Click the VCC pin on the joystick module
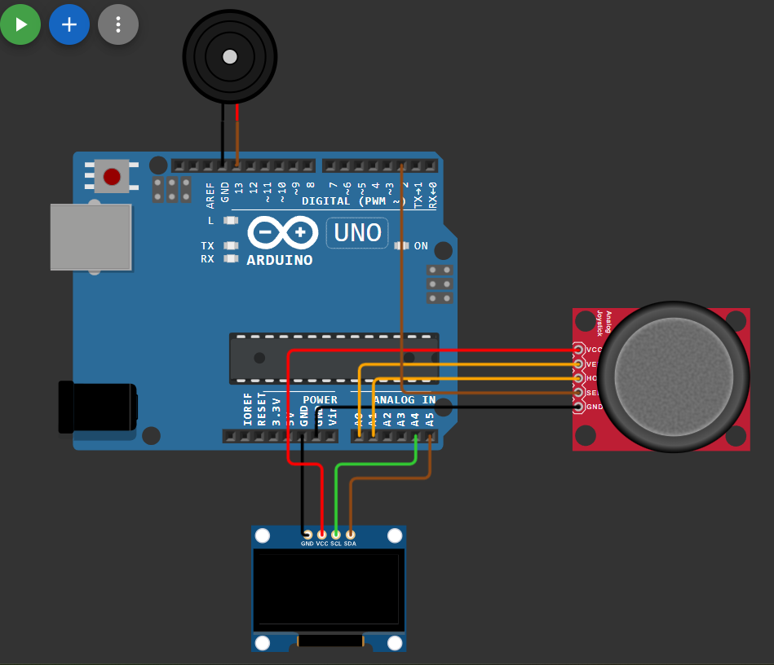The width and height of the screenshot is (774, 665). (578, 349)
